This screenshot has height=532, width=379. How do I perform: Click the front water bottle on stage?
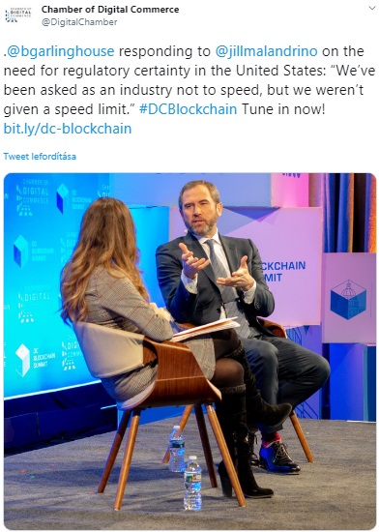coord(192,483)
